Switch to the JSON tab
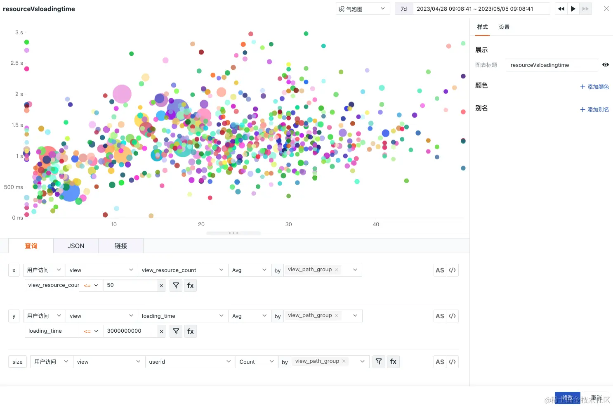Viewport: 613px width, 407px height. (76, 246)
